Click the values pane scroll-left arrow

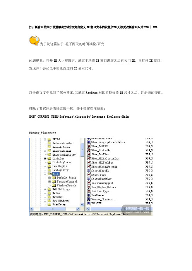pos(88,208)
